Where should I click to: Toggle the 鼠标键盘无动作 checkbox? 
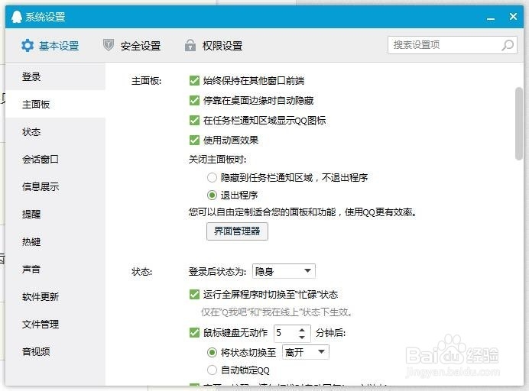194,333
